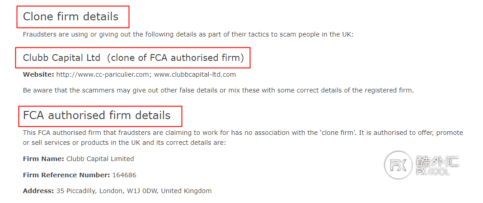Select the reference number 164686
483x203 pixels.
(124, 175)
